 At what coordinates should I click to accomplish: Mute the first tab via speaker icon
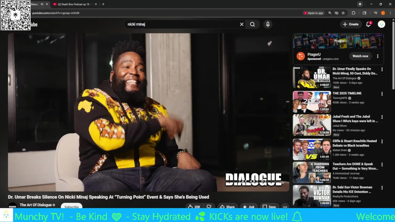click(42, 4)
